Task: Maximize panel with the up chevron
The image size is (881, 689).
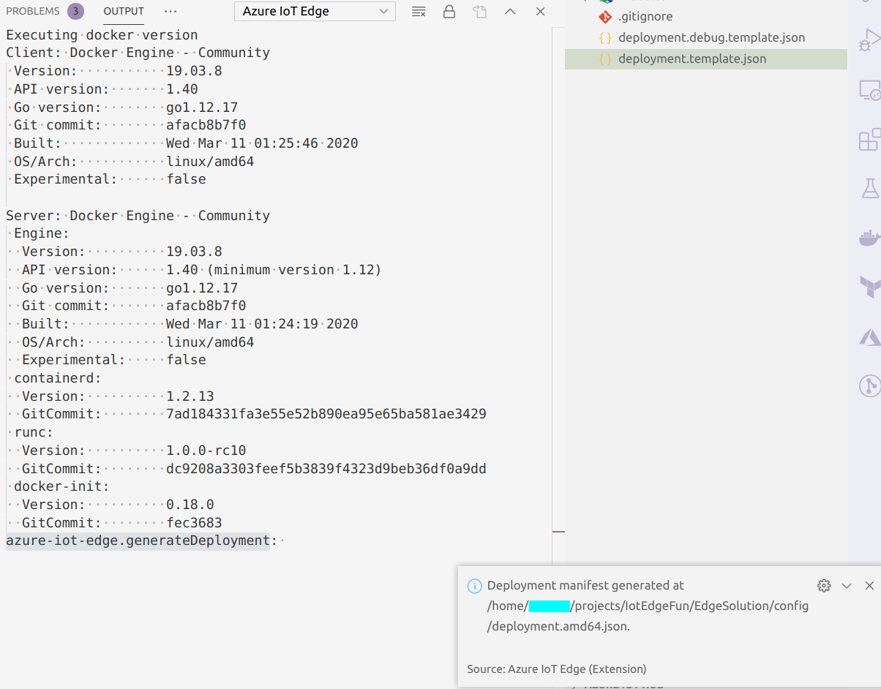Action: point(511,12)
